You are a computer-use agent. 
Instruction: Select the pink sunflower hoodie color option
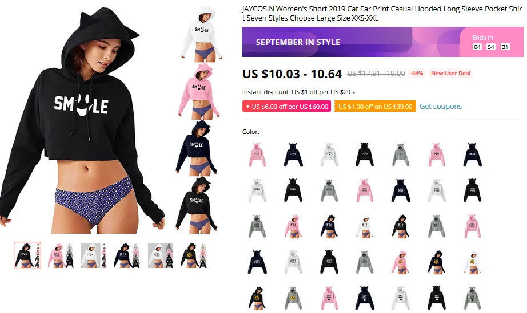[x=401, y=262]
